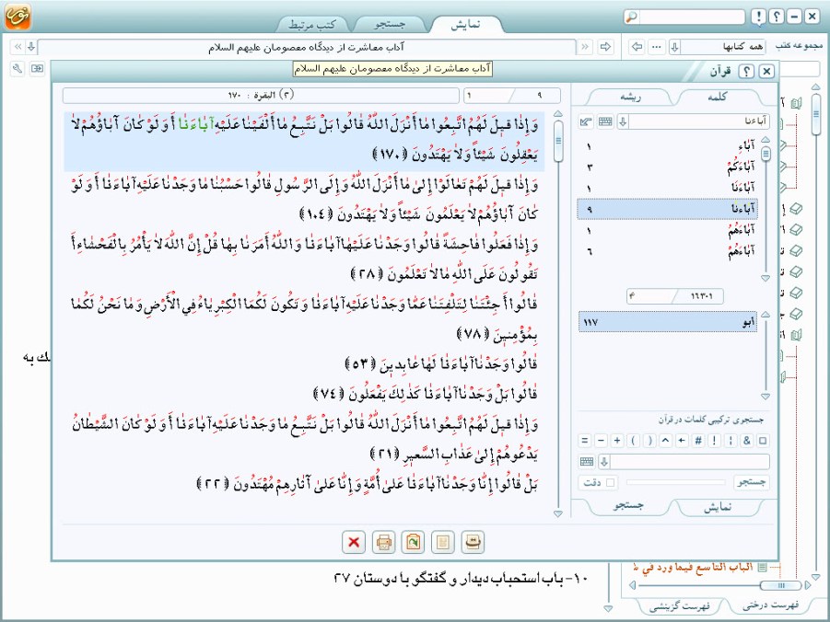Open the word field dropdown arrow
Image resolution: width=830 pixels, height=622 pixels.
[x=623, y=122]
